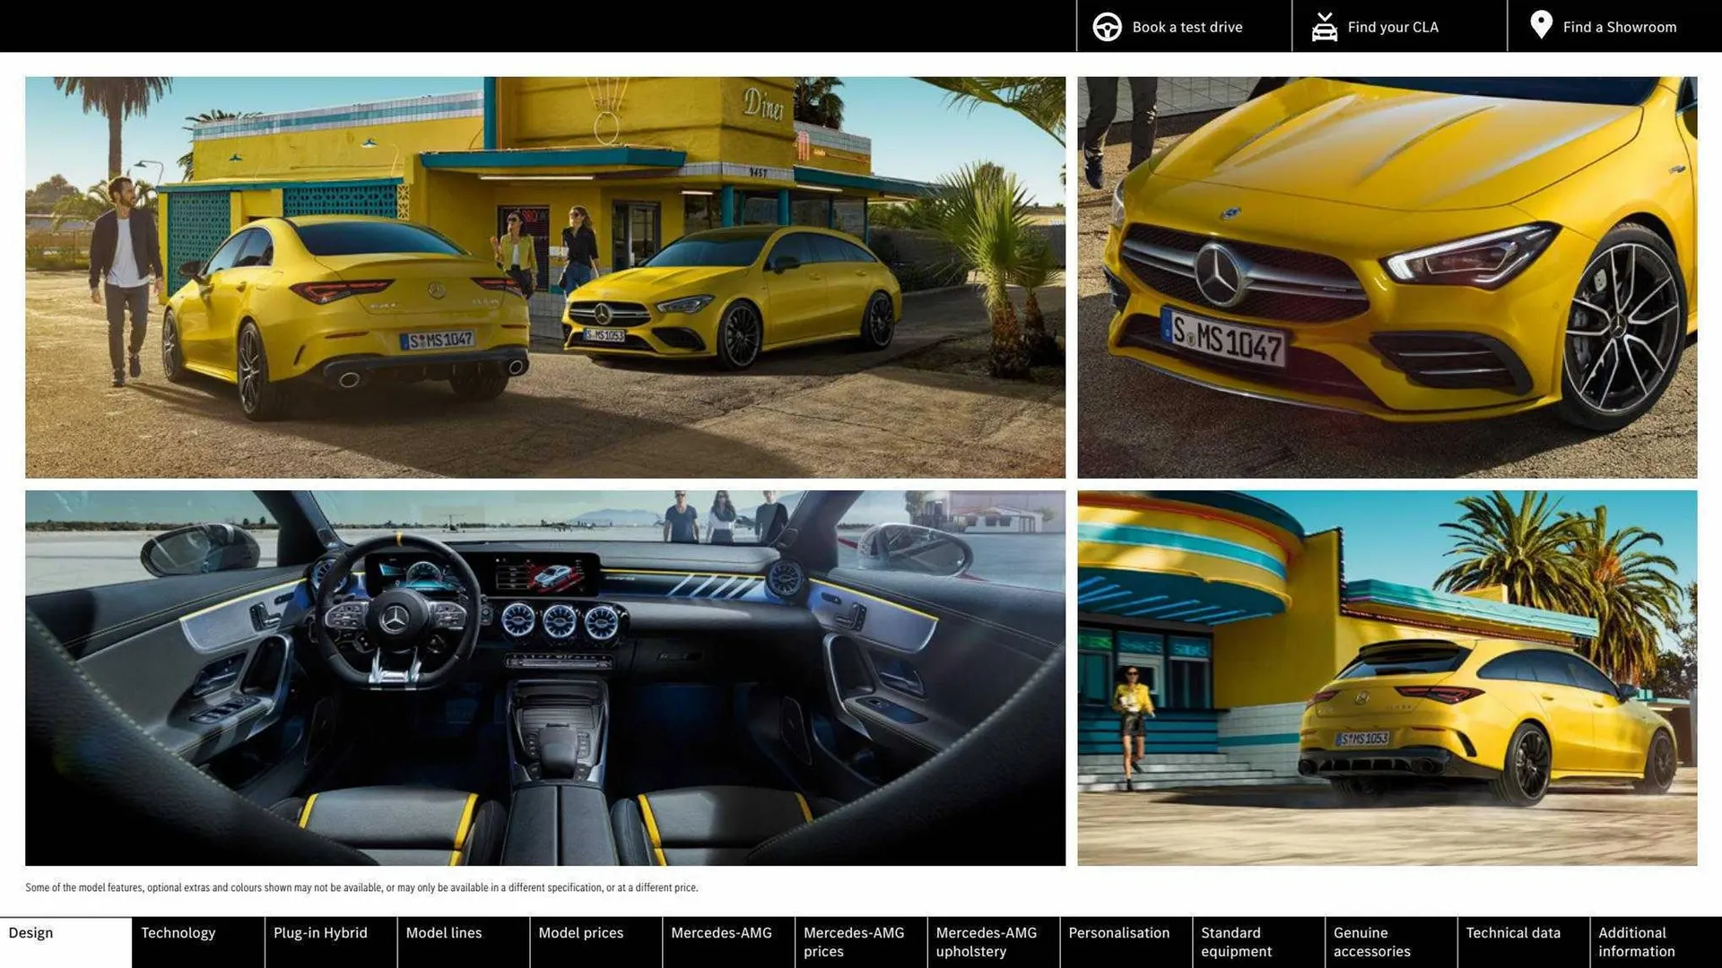This screenshot has height=968, width=1722.
Task: Open the Find your CLA link
Action: click(1392, 27)
